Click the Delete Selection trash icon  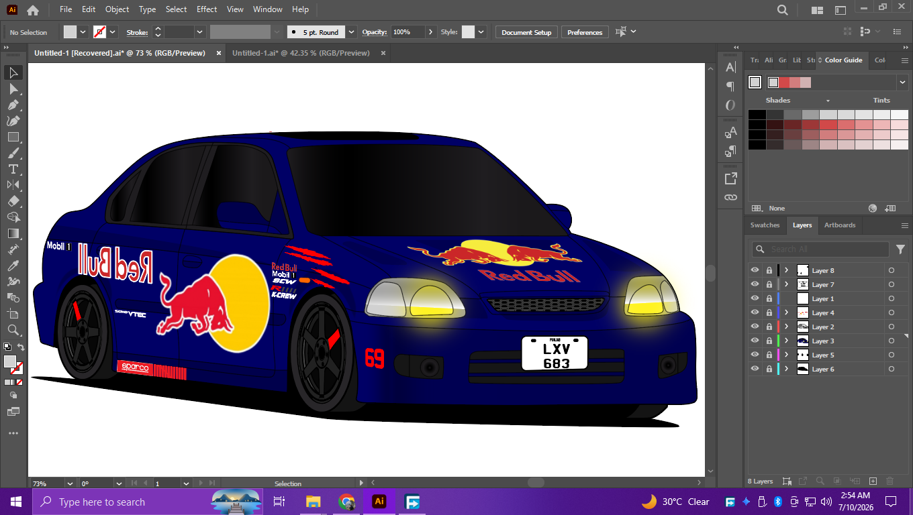pyautogui.click(x=890, y=481)
